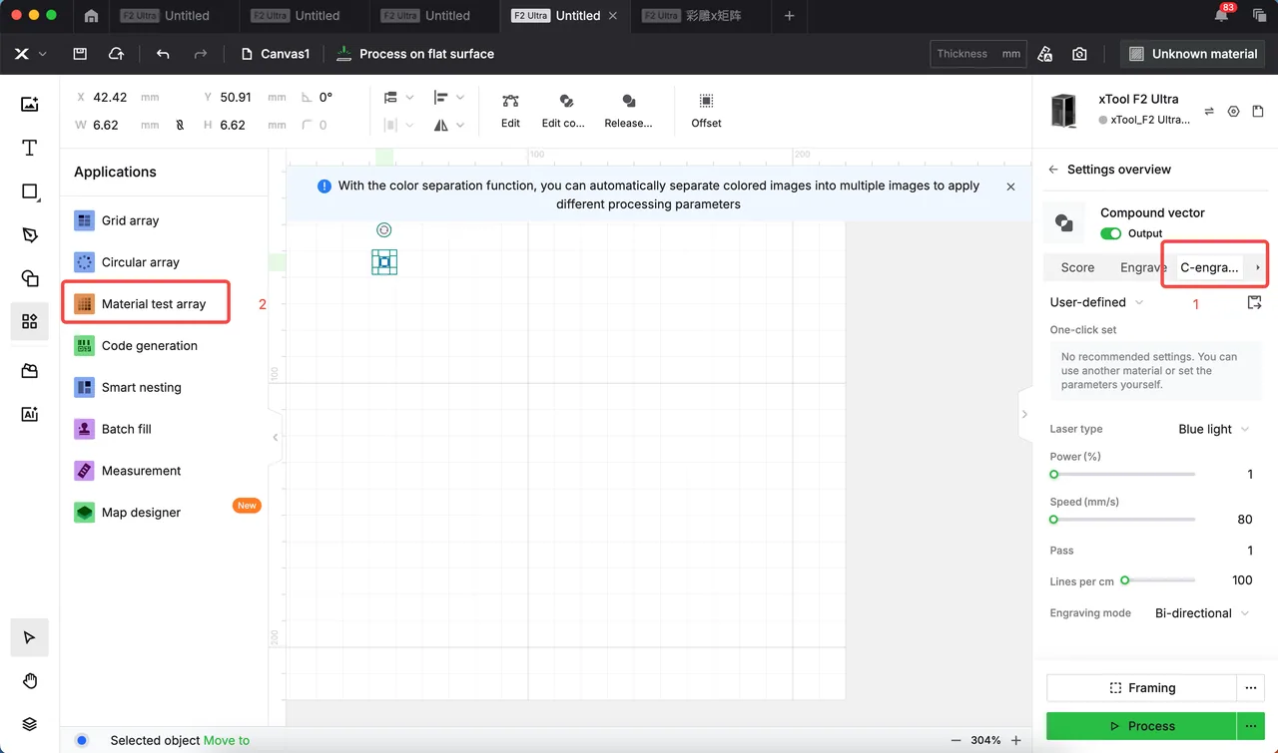Image resolution: width=1278 pixels, height=753 pixels.
Task: Click the camera capture icon
Action: click(x=1079, y=54)
